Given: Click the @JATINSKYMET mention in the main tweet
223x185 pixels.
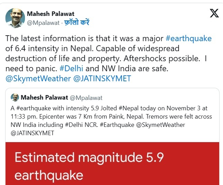Looking at the screenshot, I should click(102, 78).
